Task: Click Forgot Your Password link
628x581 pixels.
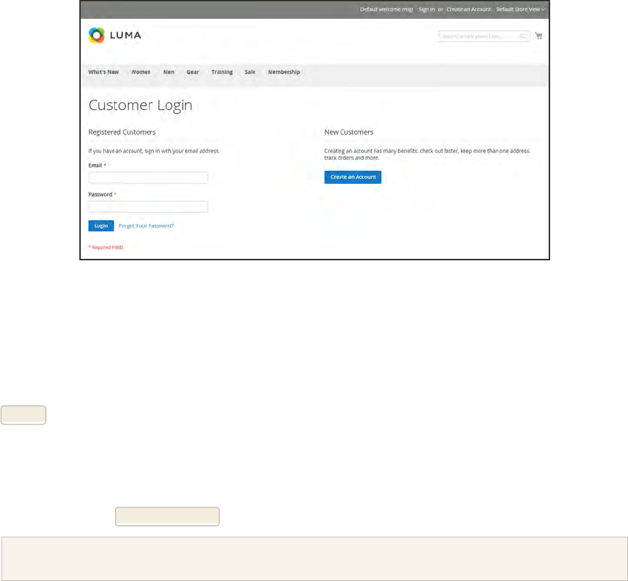Action: point(146,225)
